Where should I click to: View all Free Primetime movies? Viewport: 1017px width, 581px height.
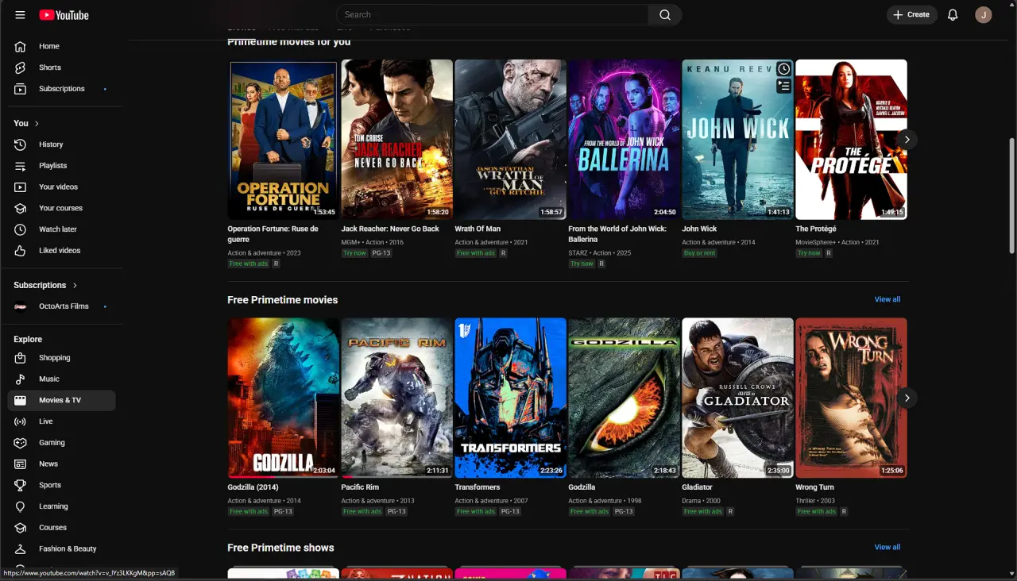887,299
